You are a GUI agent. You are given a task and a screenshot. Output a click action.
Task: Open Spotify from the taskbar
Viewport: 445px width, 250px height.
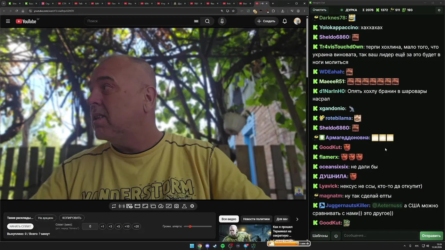[222, 246]
